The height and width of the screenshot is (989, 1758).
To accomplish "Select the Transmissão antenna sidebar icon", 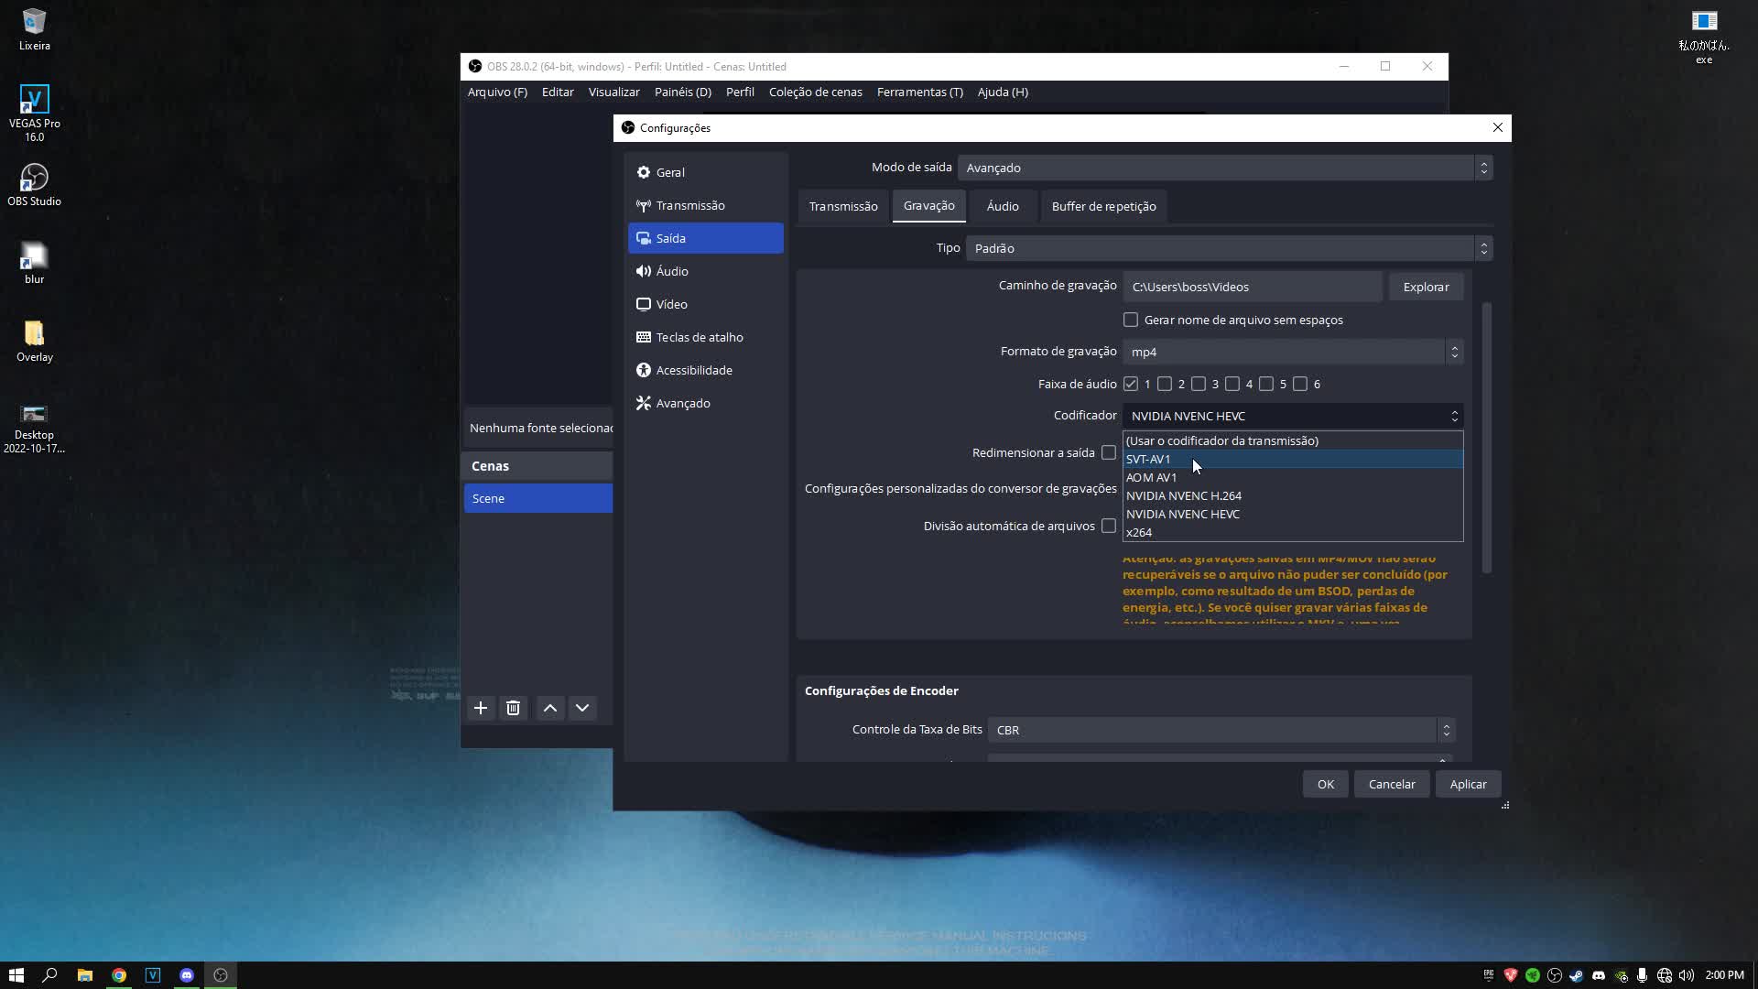I will point(644,205).
